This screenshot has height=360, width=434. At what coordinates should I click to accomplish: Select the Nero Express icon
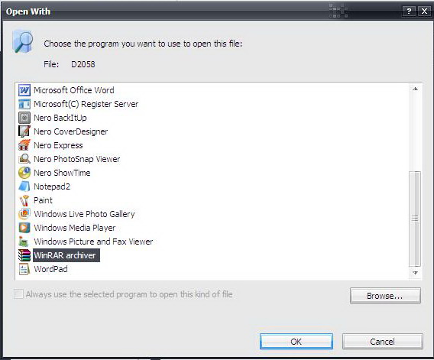coord(24,145)
